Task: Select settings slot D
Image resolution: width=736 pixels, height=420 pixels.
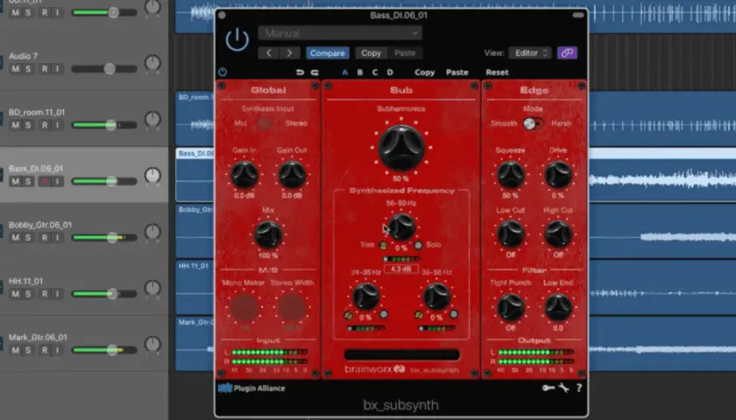Action: coord(390,72)
